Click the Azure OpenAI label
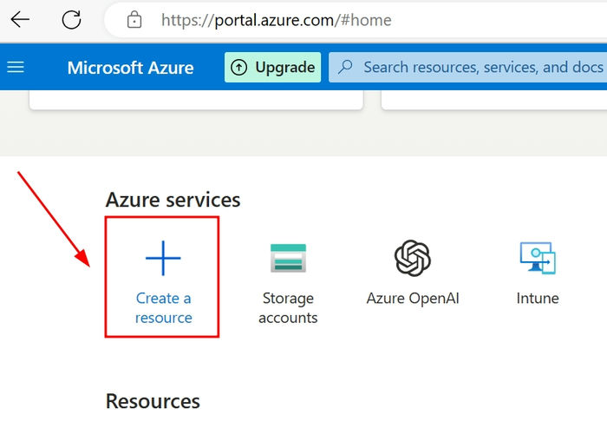The image size is (607, 448). point(413,299)
